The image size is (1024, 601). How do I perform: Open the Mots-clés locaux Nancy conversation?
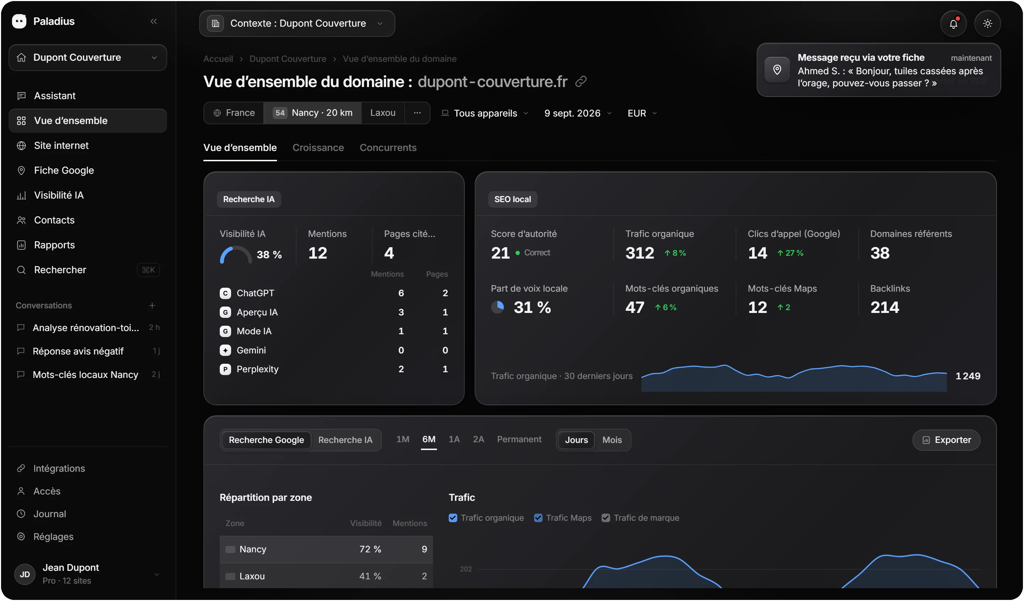click(x=88, y=375)
